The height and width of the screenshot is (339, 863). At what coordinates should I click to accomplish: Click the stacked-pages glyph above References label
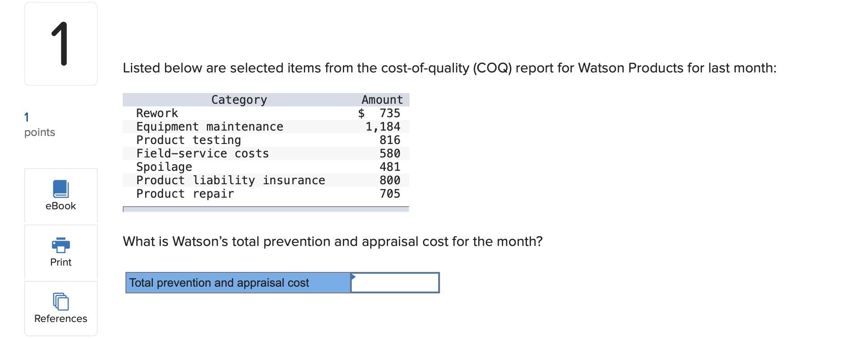click(x=60, y=303)
